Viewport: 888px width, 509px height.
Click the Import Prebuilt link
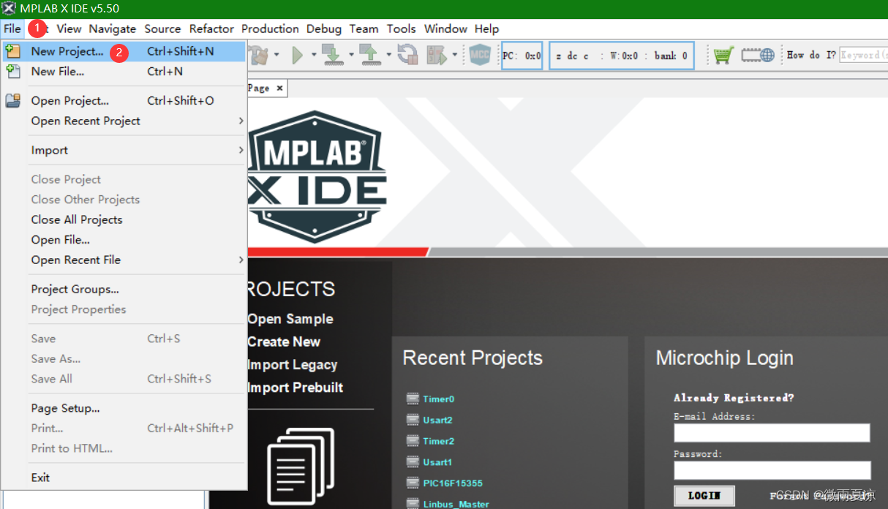click(x=296, y=387)
